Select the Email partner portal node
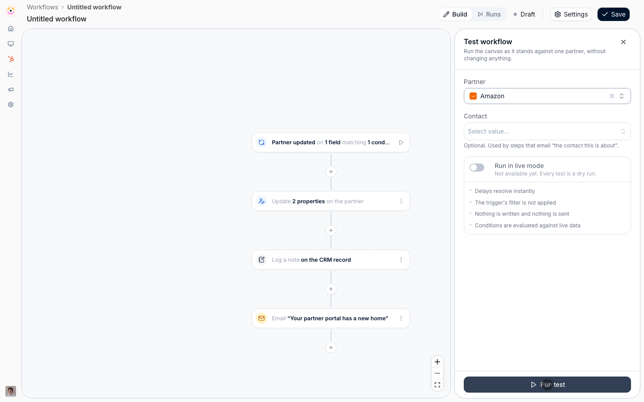 pos(331,318)
